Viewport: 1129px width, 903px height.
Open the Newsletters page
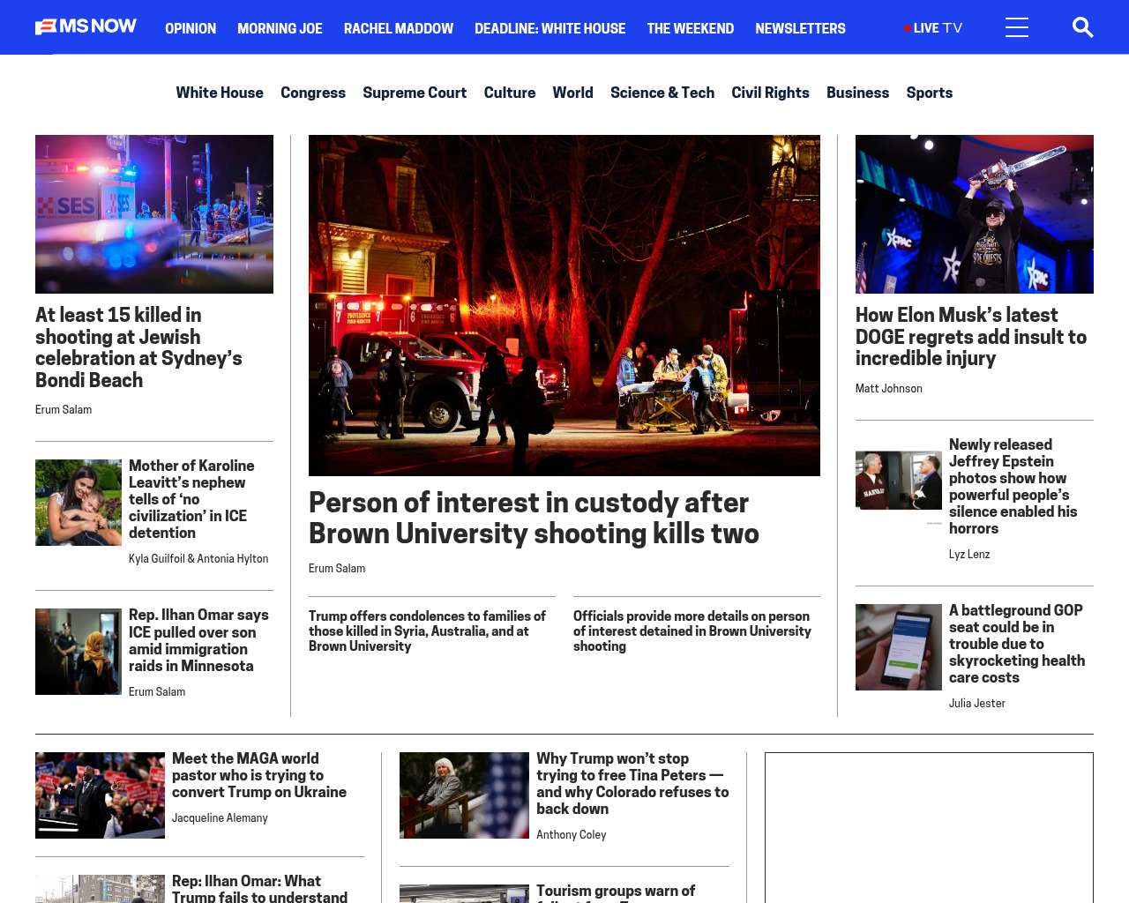pyautogui.click(x=800, y=28)
